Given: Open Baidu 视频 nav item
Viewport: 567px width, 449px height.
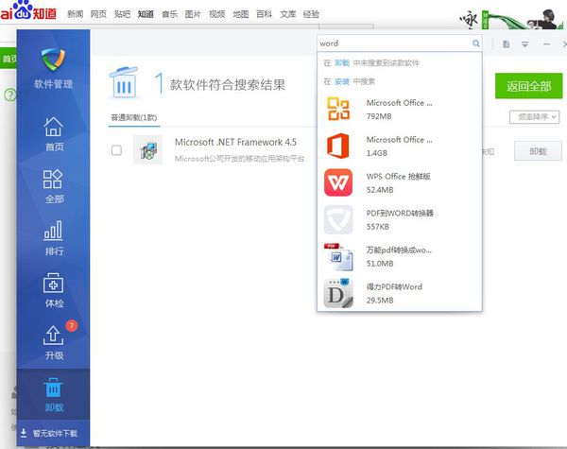Looking at the screenshot, I should [217, 14].
